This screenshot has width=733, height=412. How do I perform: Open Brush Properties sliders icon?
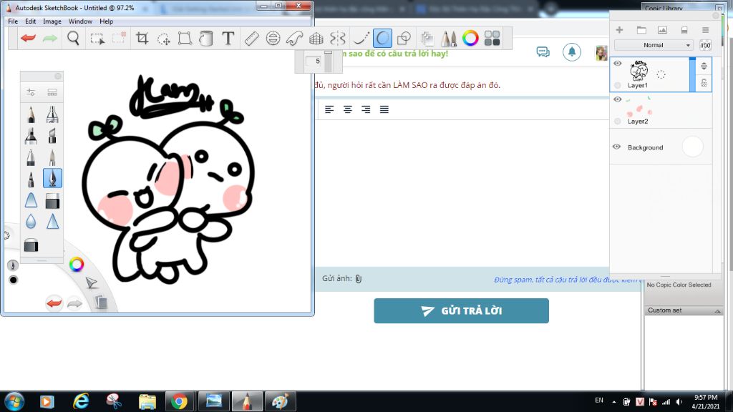coord(31,92)
